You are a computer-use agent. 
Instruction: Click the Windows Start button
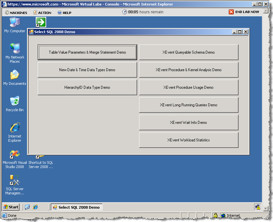click(11, 207)
